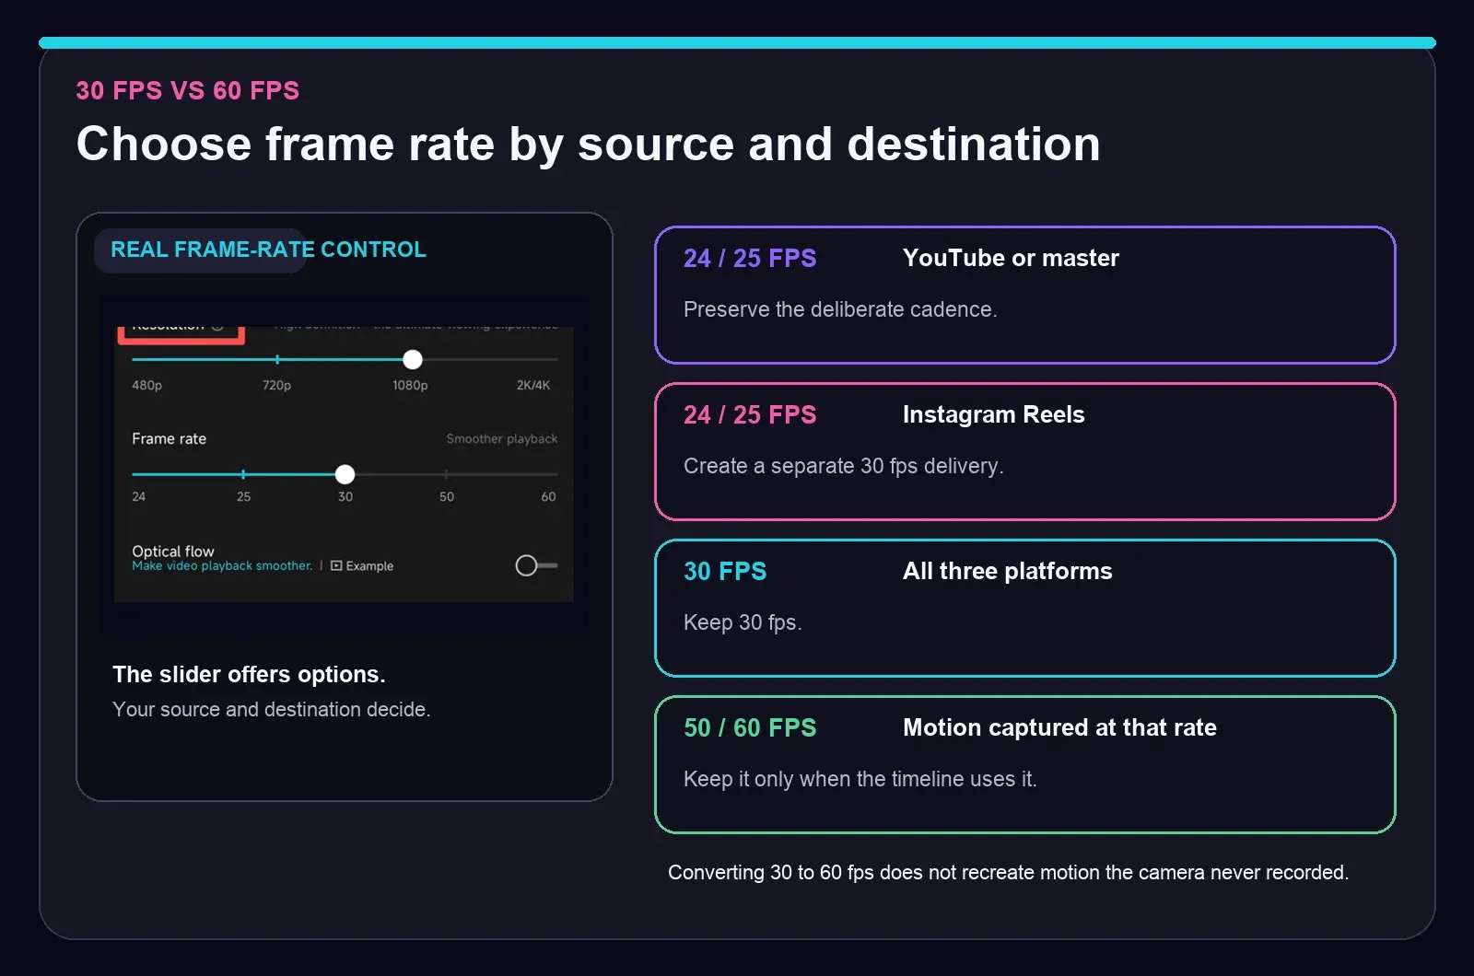This screenshot has width=1474, height=976.
Task: Click the resolution slider handle at 1080p
Action: click(413, 359)
